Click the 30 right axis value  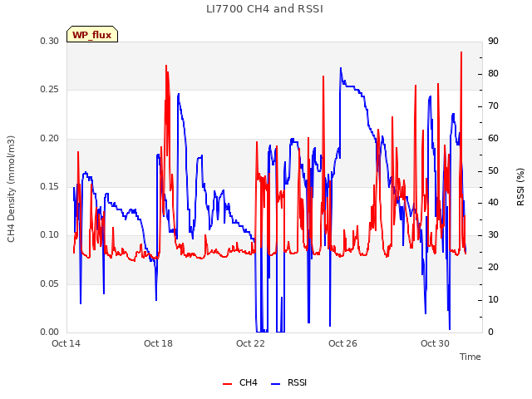[493, 234]
